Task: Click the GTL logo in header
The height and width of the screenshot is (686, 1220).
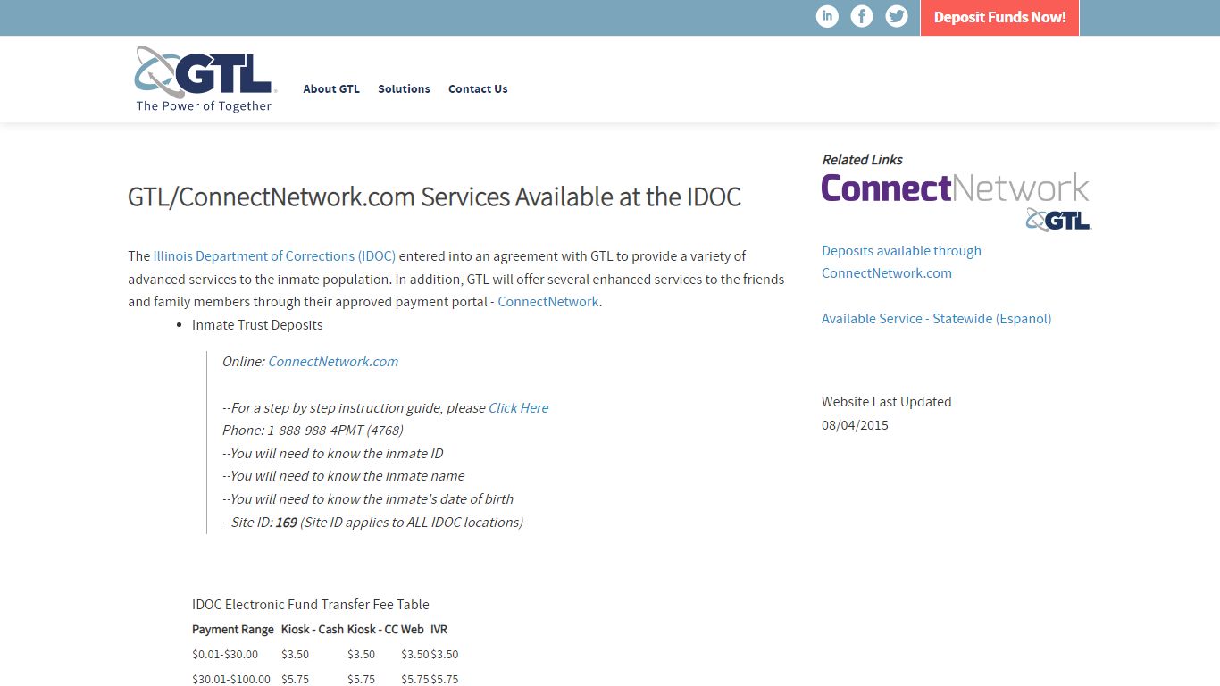Action: pyautogui.click(x=205, y=79)
